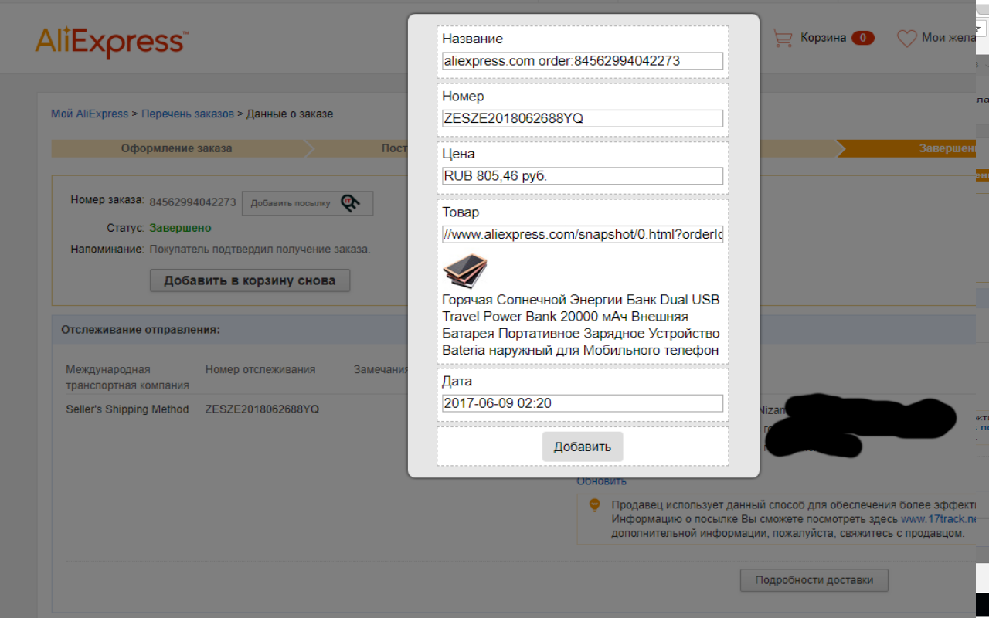
Task: Click Добавить посылку button
Action: click(x=308, y=203)
